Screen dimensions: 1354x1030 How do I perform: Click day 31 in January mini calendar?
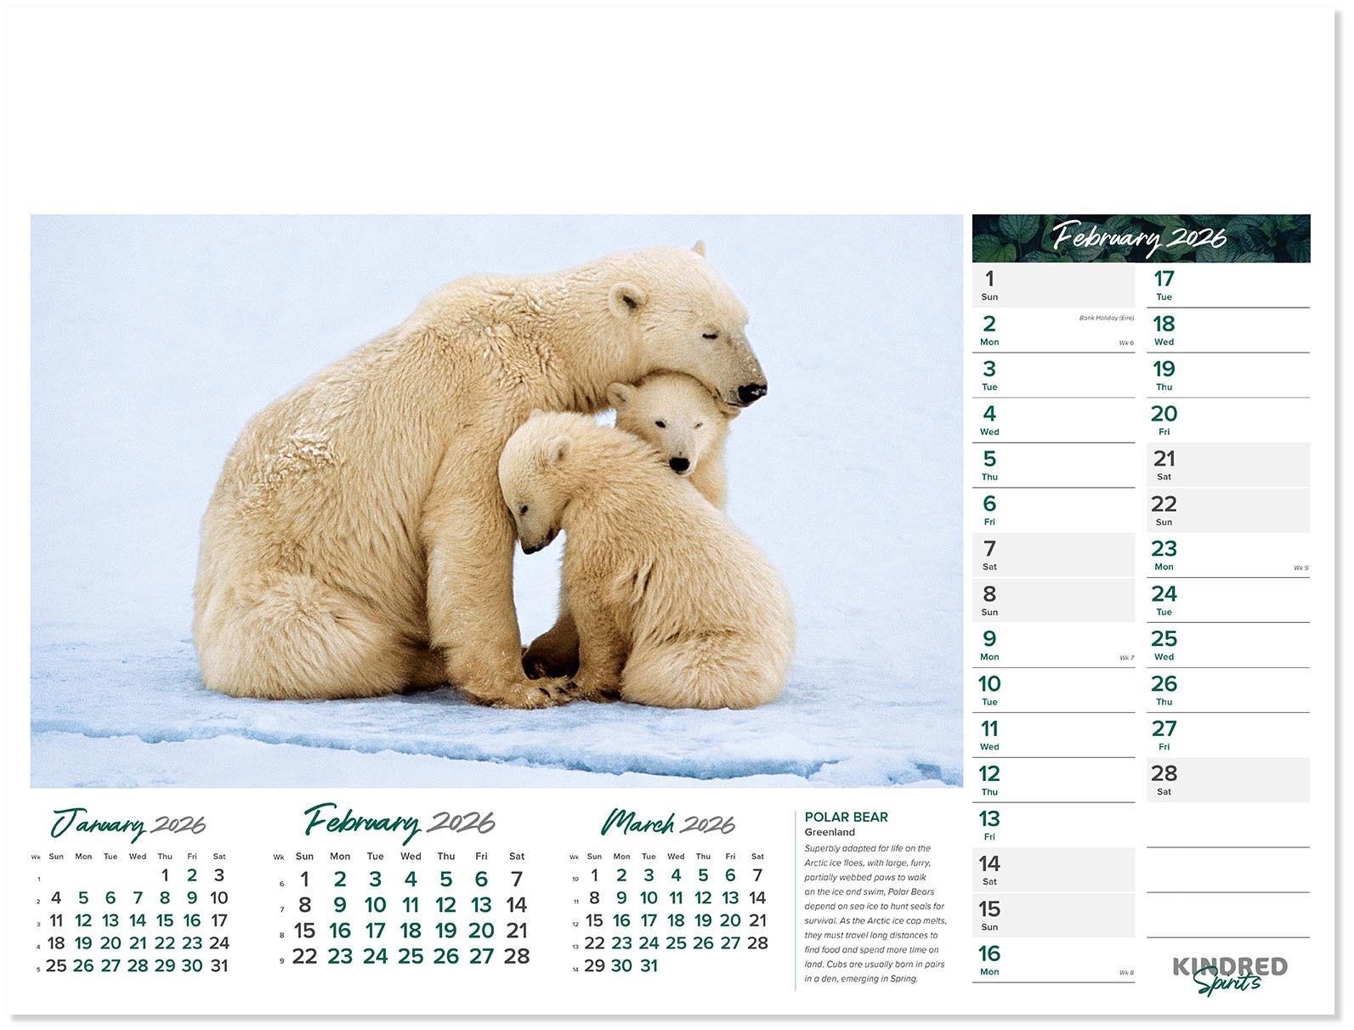point(219,965)
